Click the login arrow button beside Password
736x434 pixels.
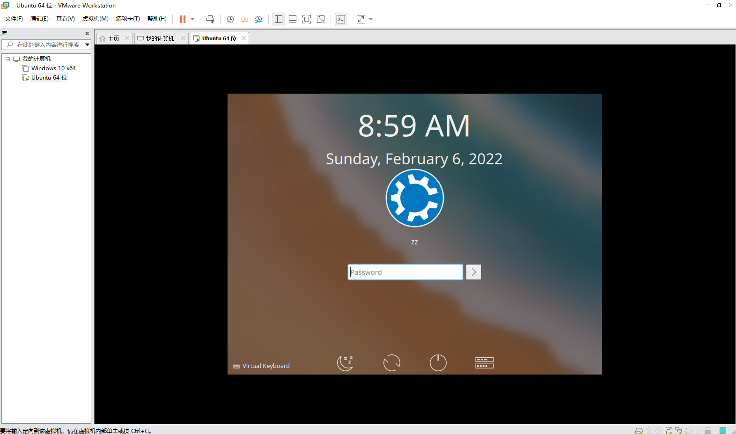[x=474, y=272]
